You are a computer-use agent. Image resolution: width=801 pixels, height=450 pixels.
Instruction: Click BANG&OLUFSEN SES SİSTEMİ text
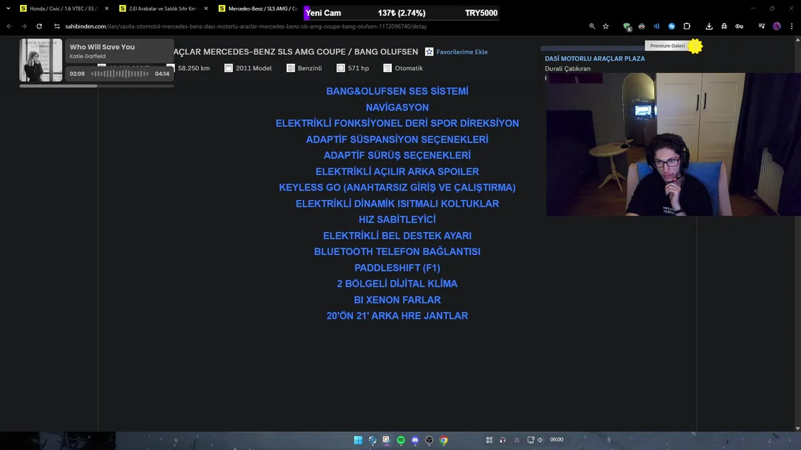coord(397,91)
